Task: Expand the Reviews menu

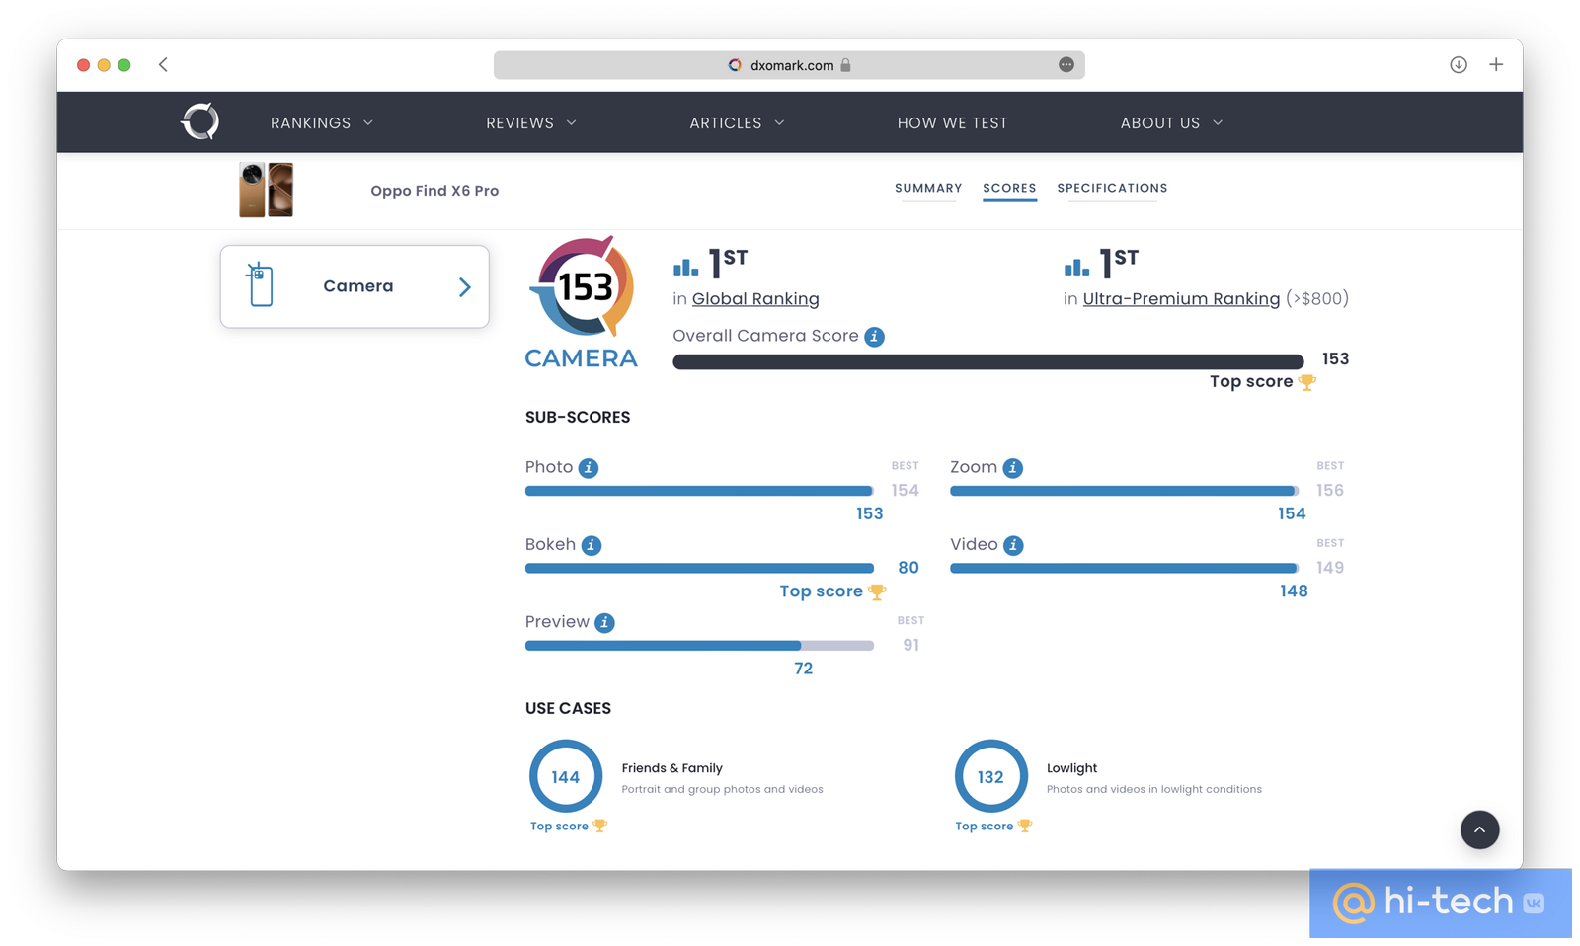Action: pyautogui.click(x=531, y=123)
